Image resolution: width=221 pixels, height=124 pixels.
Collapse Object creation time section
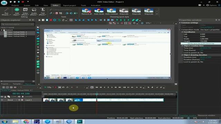(182, 46)
